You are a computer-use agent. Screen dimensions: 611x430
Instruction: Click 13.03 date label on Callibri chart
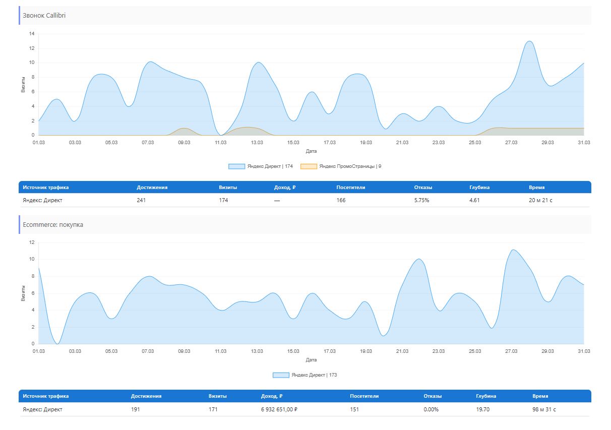click(x=257, y=143)
